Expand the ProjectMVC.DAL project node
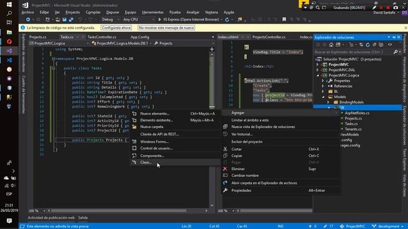 tap(317, 70)
